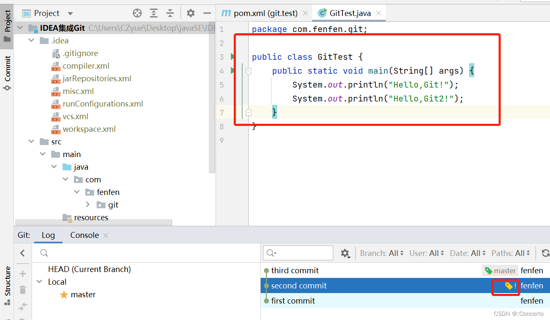
Task: Hide the Project panel with minus icon
Action: coord(207,13)
